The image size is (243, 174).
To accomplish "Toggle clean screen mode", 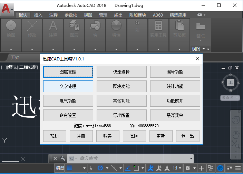I will (x=229, y=168).
